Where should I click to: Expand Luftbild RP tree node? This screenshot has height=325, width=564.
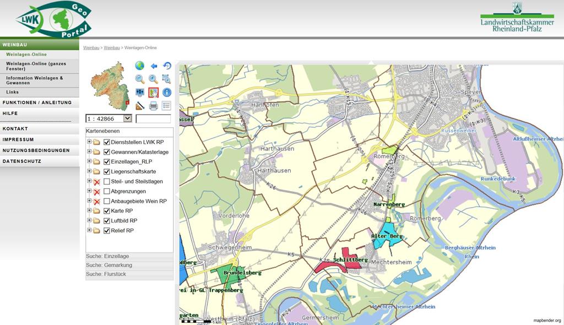click(x=89, y=220)
